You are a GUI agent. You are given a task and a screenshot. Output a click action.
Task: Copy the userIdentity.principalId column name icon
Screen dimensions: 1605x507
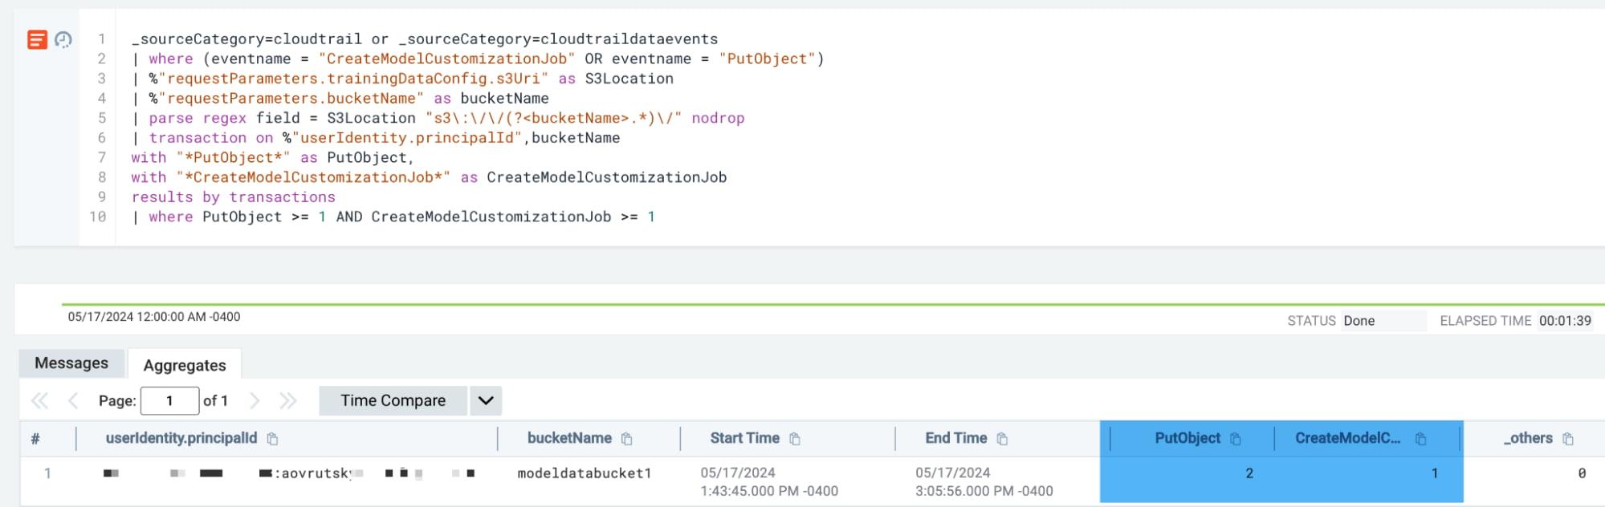pyautogui.click(x=272, y=439)
